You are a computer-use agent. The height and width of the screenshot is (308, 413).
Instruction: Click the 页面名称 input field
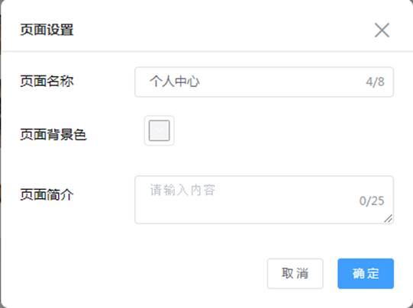(264, 82)
